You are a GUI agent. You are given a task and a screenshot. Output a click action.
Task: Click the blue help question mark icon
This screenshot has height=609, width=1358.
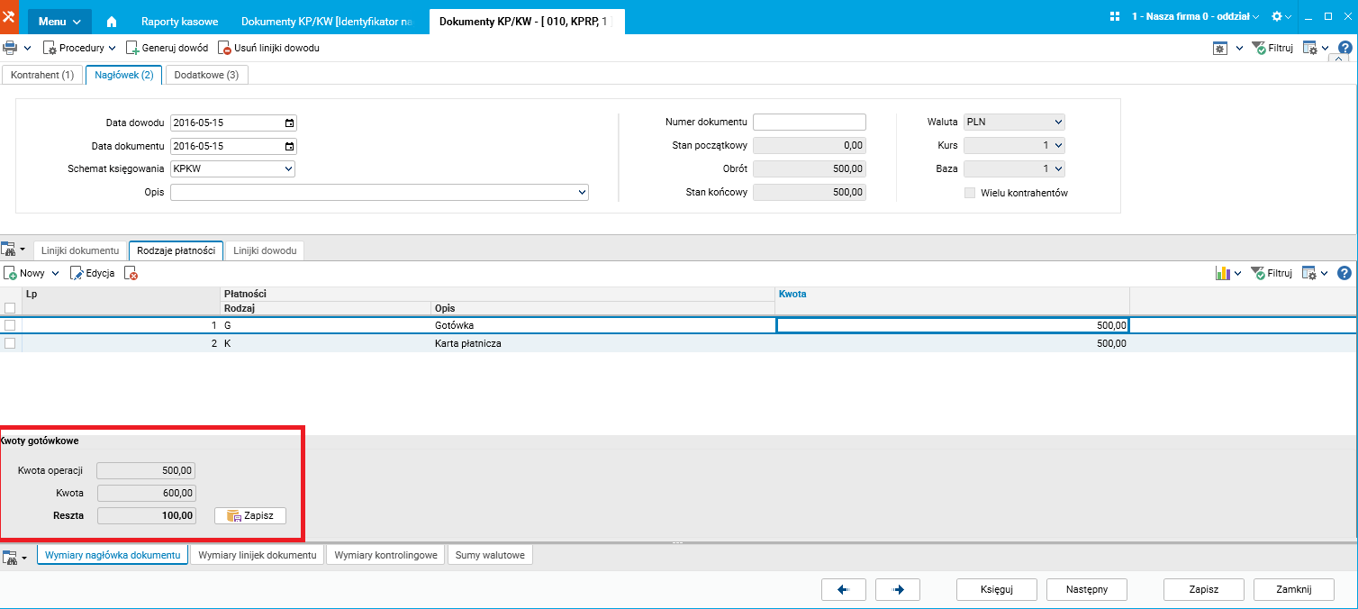pyautogui.click(x=1344, y=273)
